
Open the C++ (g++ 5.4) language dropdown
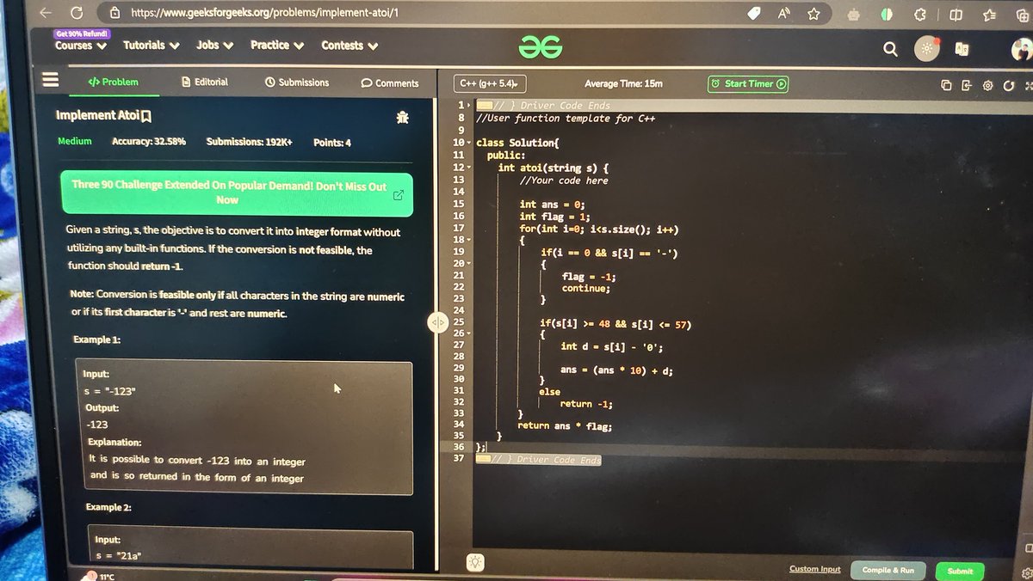point(489,83)
